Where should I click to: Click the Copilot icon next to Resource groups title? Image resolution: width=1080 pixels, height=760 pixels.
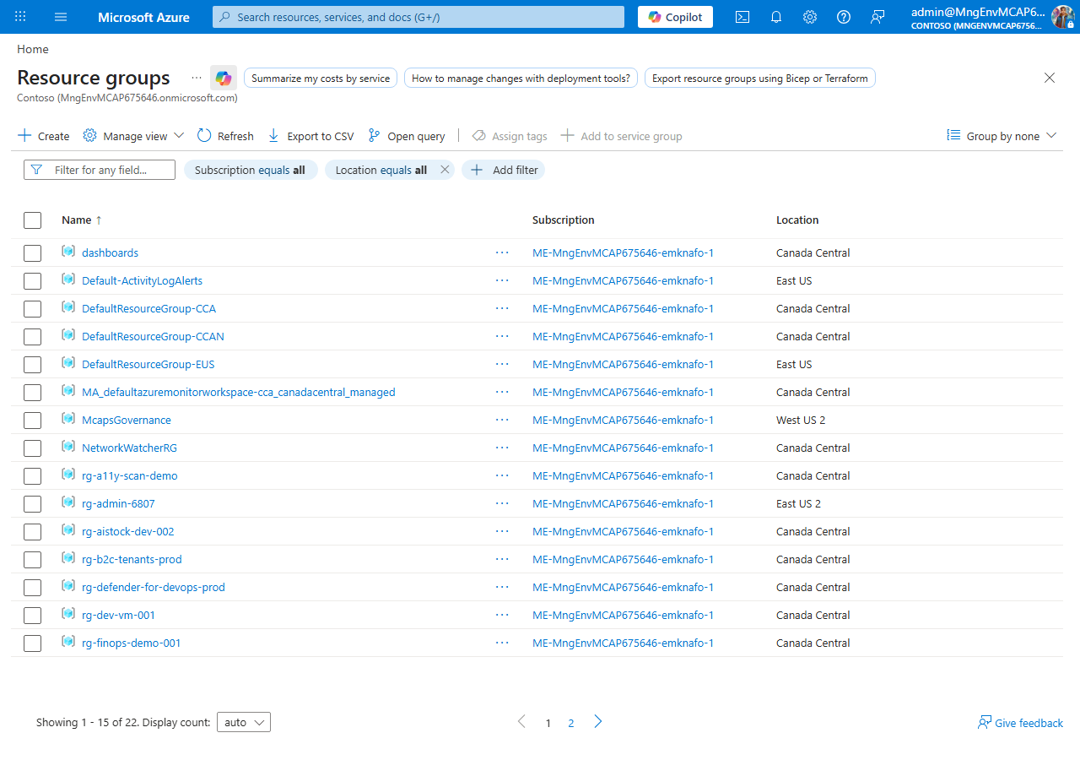point(223,78)
